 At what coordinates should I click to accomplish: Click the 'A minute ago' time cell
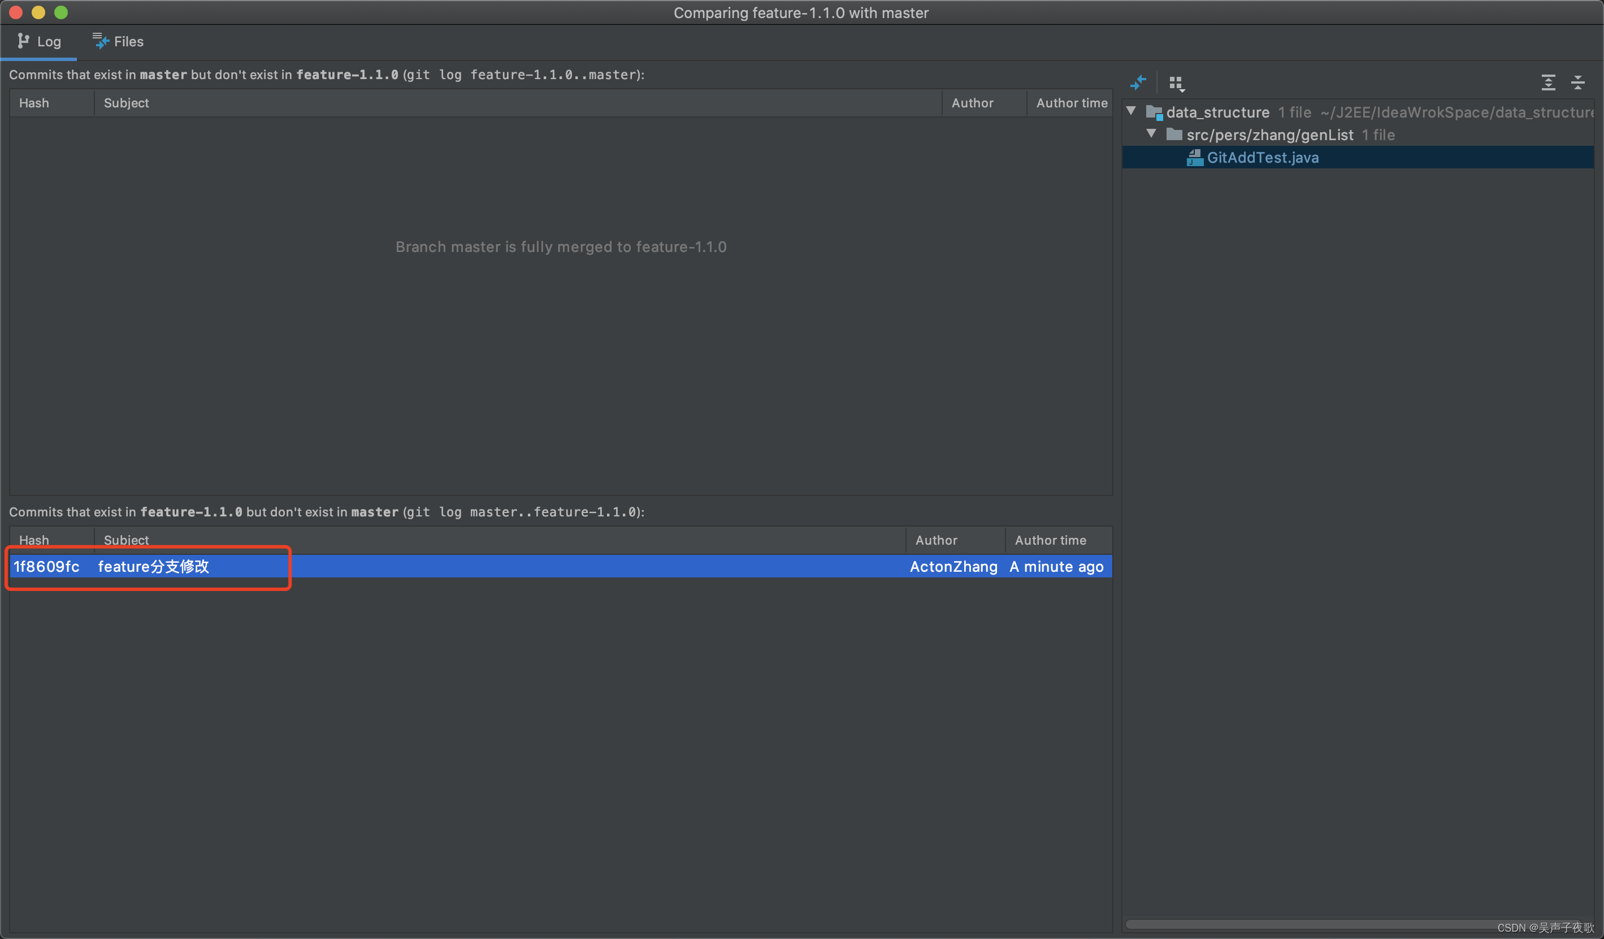[x=1056, y=567]
